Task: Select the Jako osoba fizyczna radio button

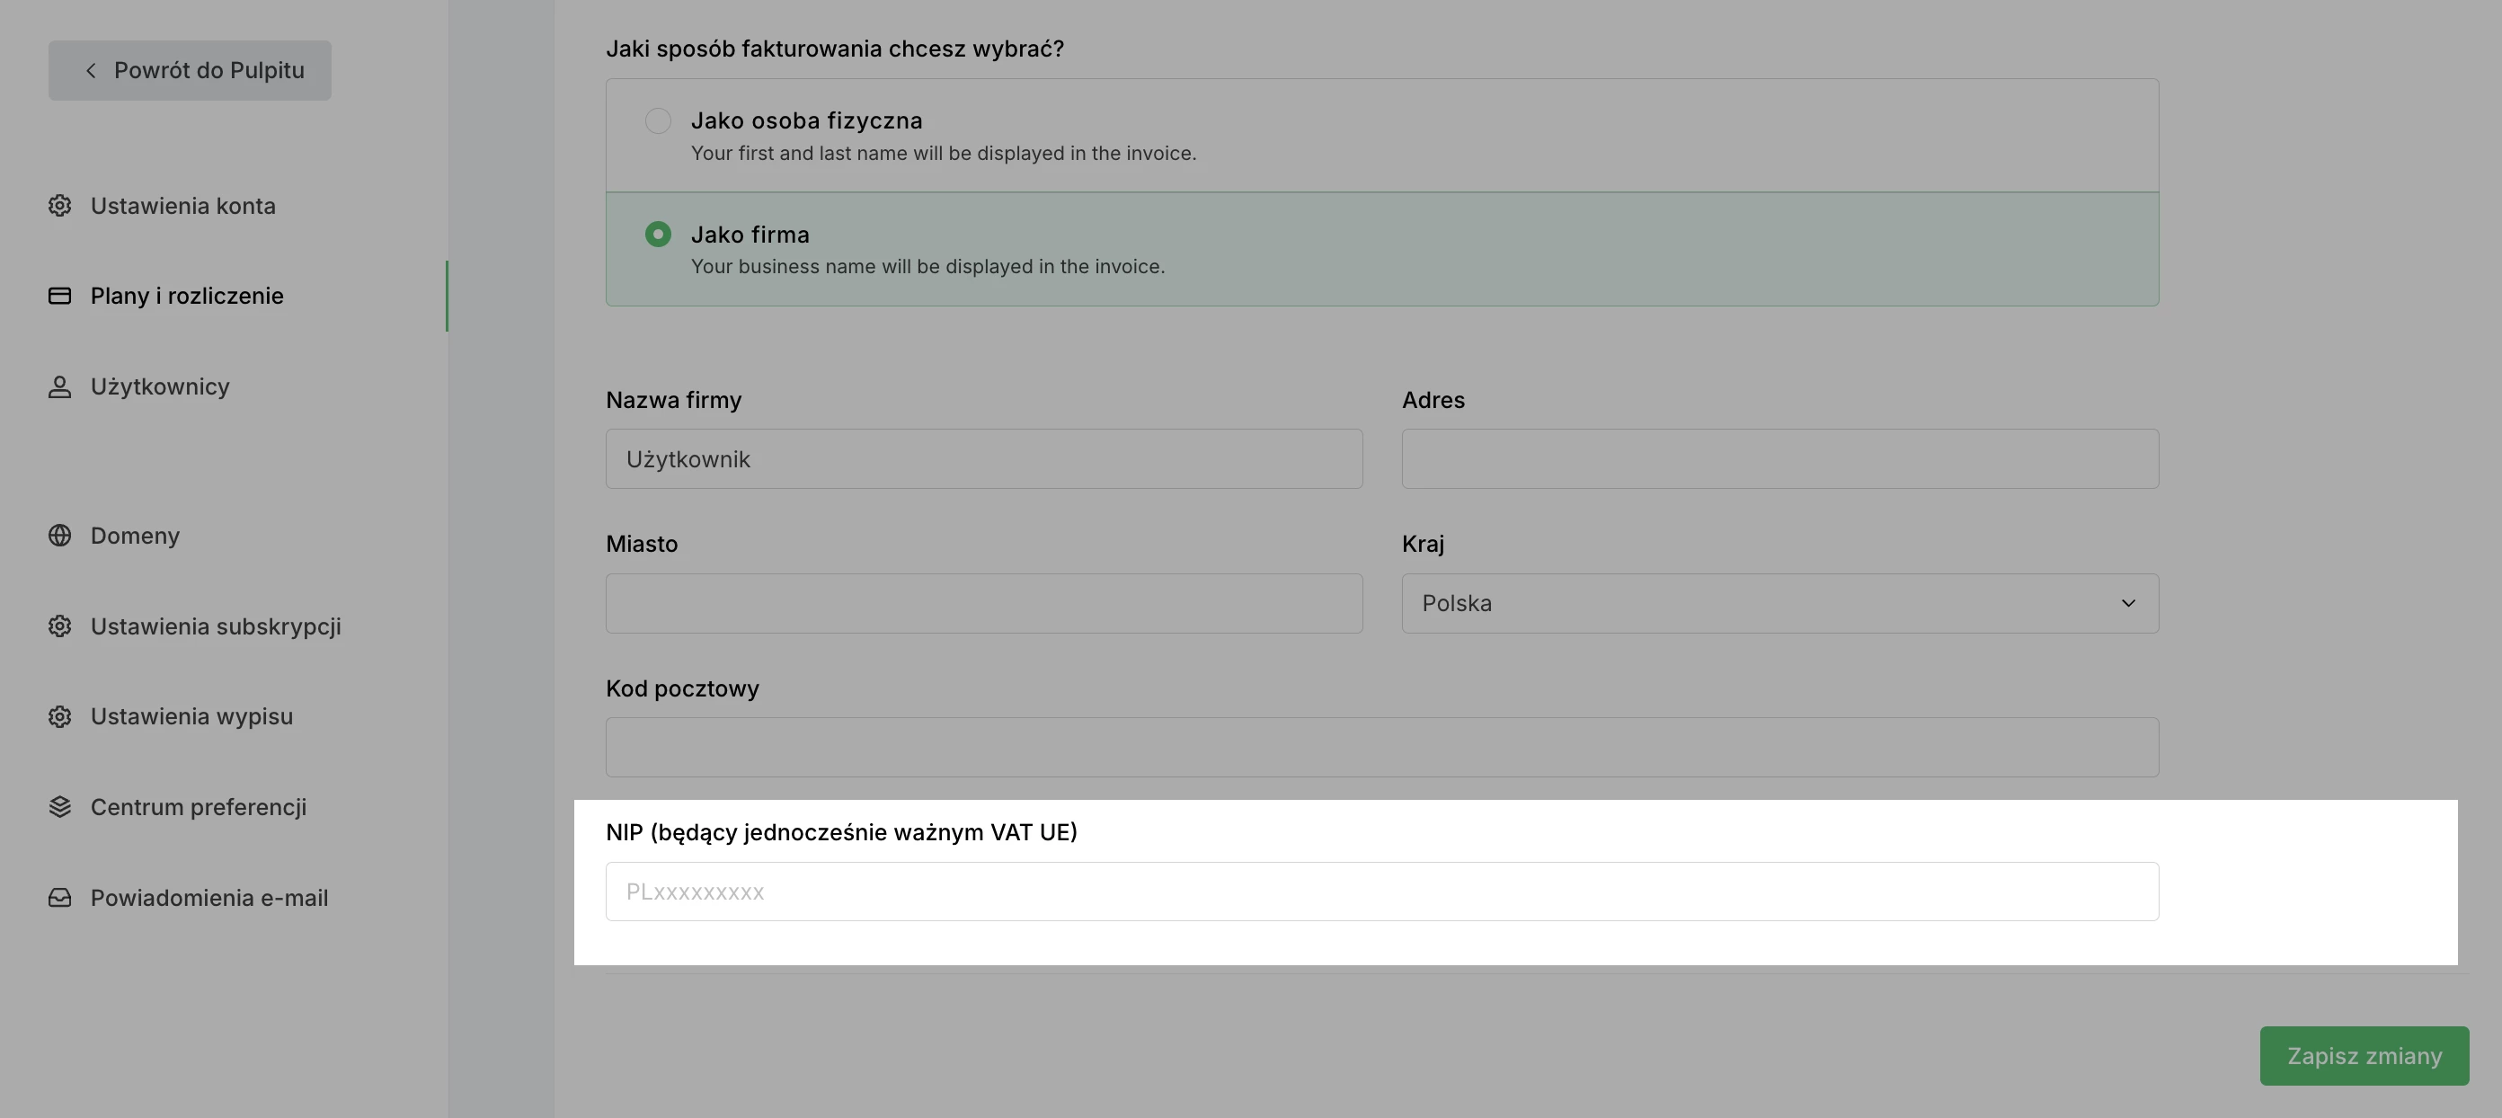Action: 658,121
